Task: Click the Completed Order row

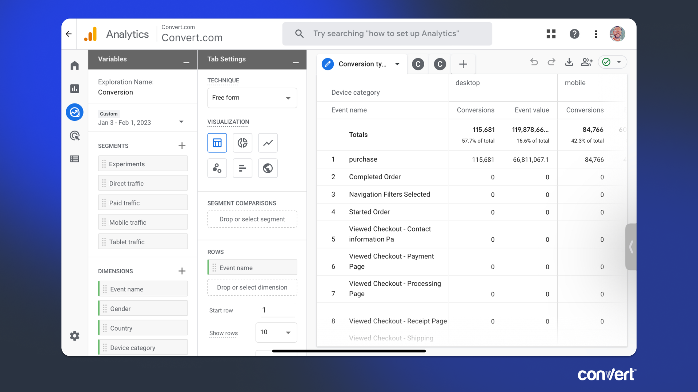Action: [x=472, y=177]
